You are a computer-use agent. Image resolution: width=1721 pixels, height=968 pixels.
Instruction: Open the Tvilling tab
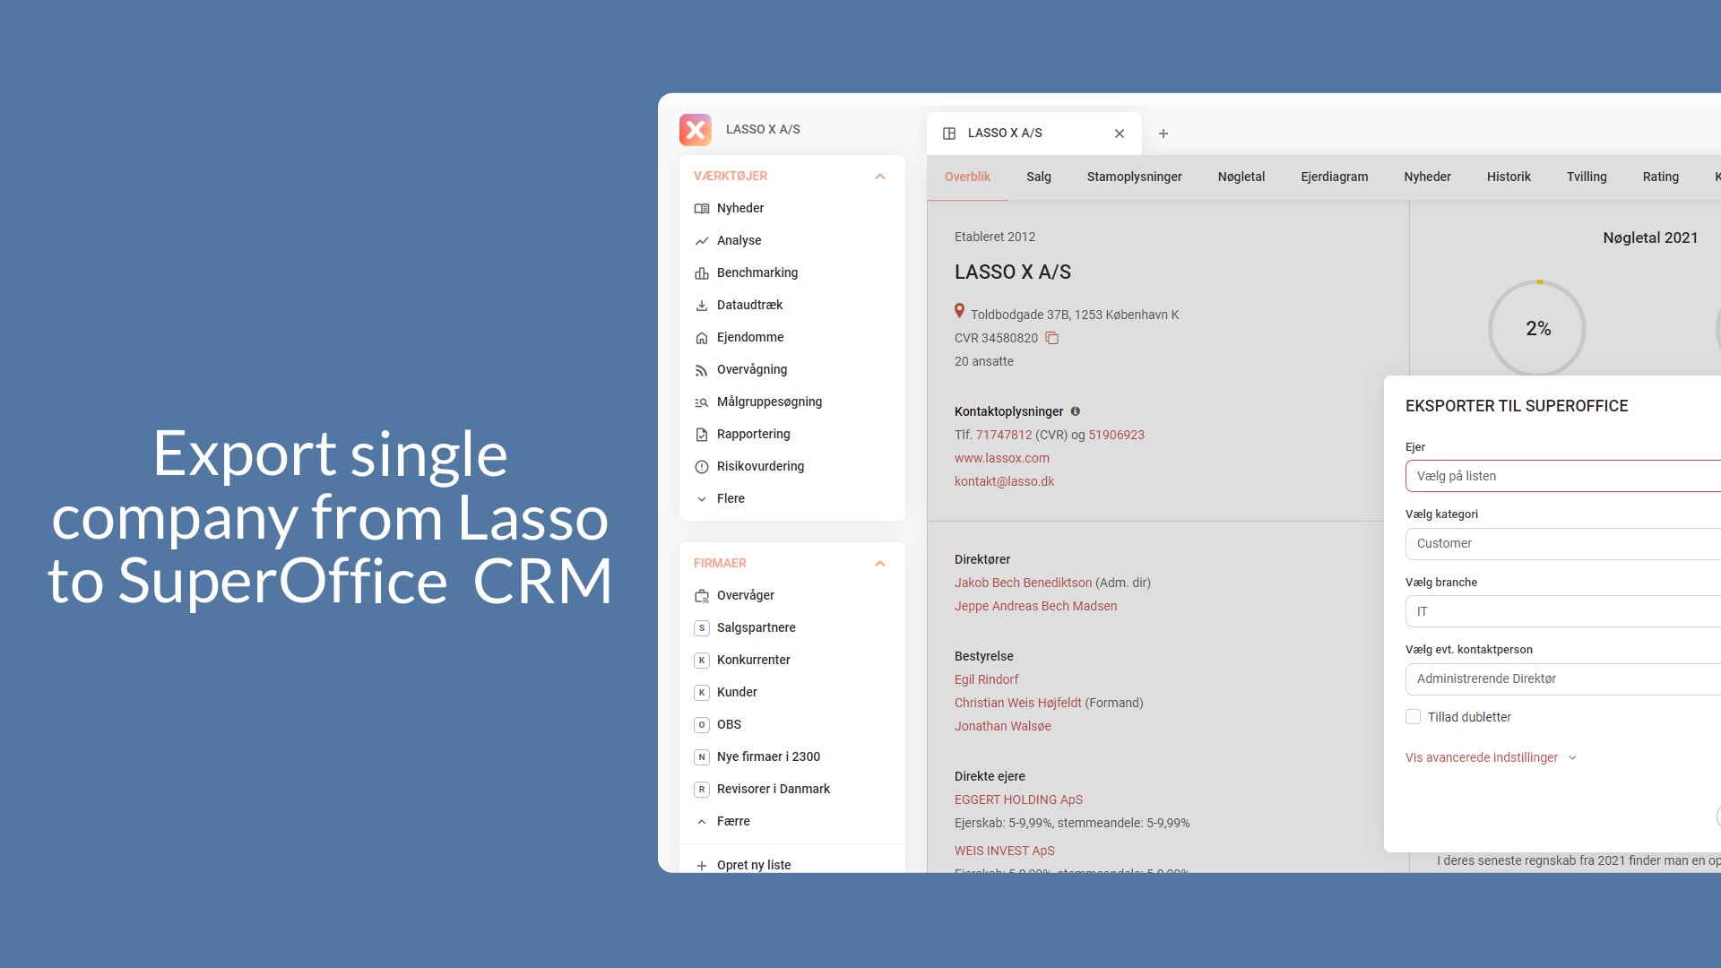tap(1587, 177)
